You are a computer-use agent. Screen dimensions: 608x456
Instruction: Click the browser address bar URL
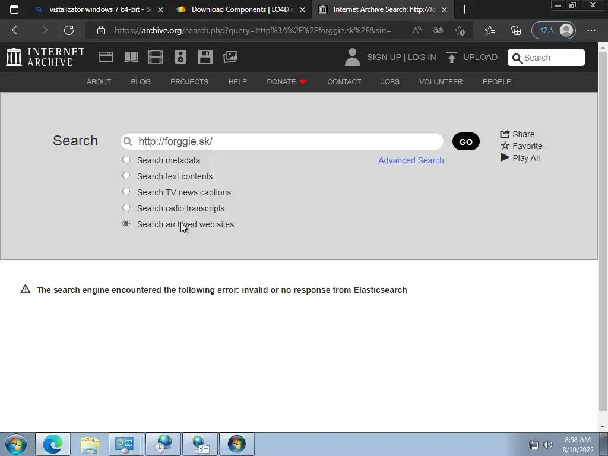[253, 30]
